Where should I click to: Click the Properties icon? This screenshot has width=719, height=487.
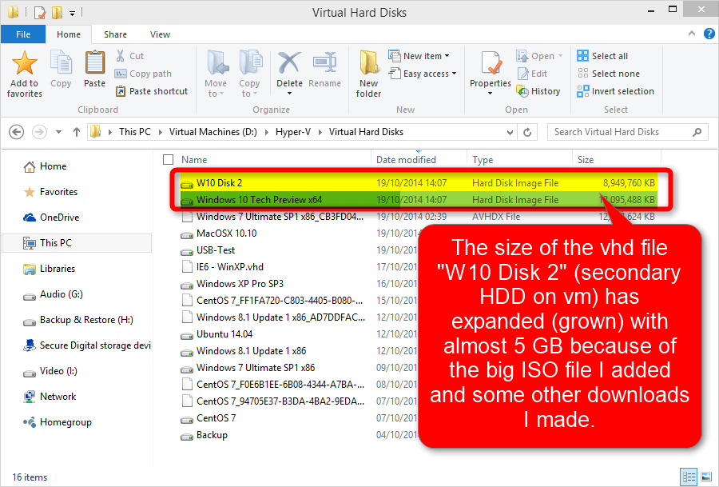click(491, 63)
